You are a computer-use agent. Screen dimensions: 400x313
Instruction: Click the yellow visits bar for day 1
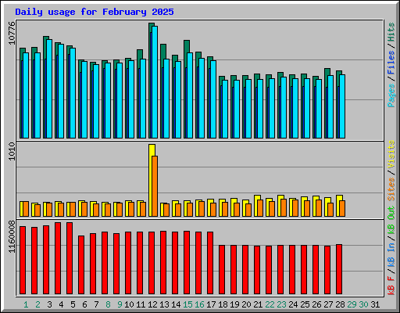click(x=21, y=209)
